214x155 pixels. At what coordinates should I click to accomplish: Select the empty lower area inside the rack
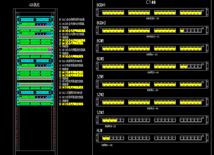click(x=35, y=128)
